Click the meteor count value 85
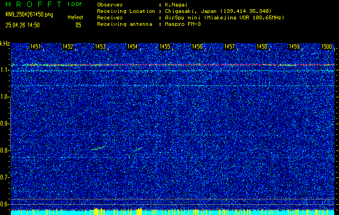Image resolution: width=339 pixels, height=215 pixels. 78,25
